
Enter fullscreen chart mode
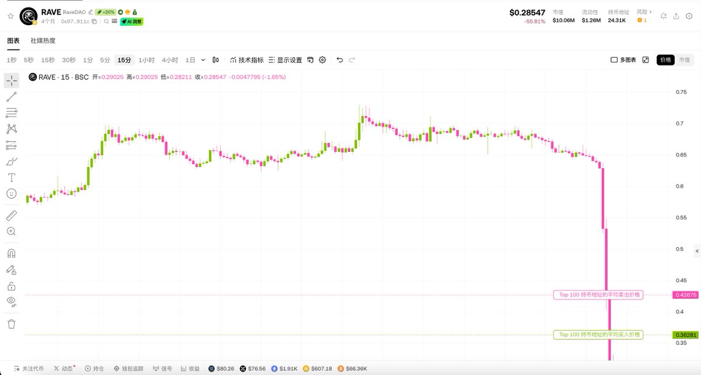click(x=646, y=60)
